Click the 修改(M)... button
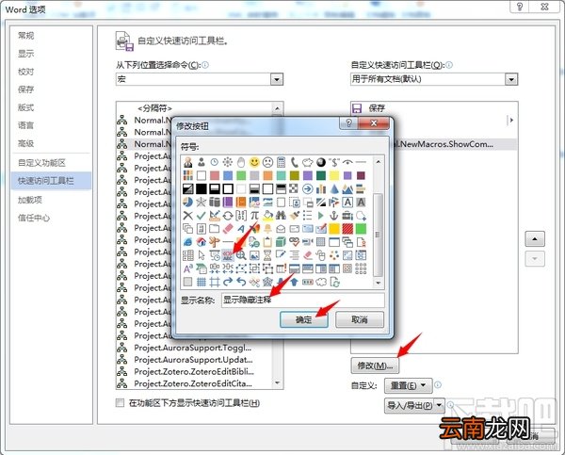565x455 pixels. point(375,366)
